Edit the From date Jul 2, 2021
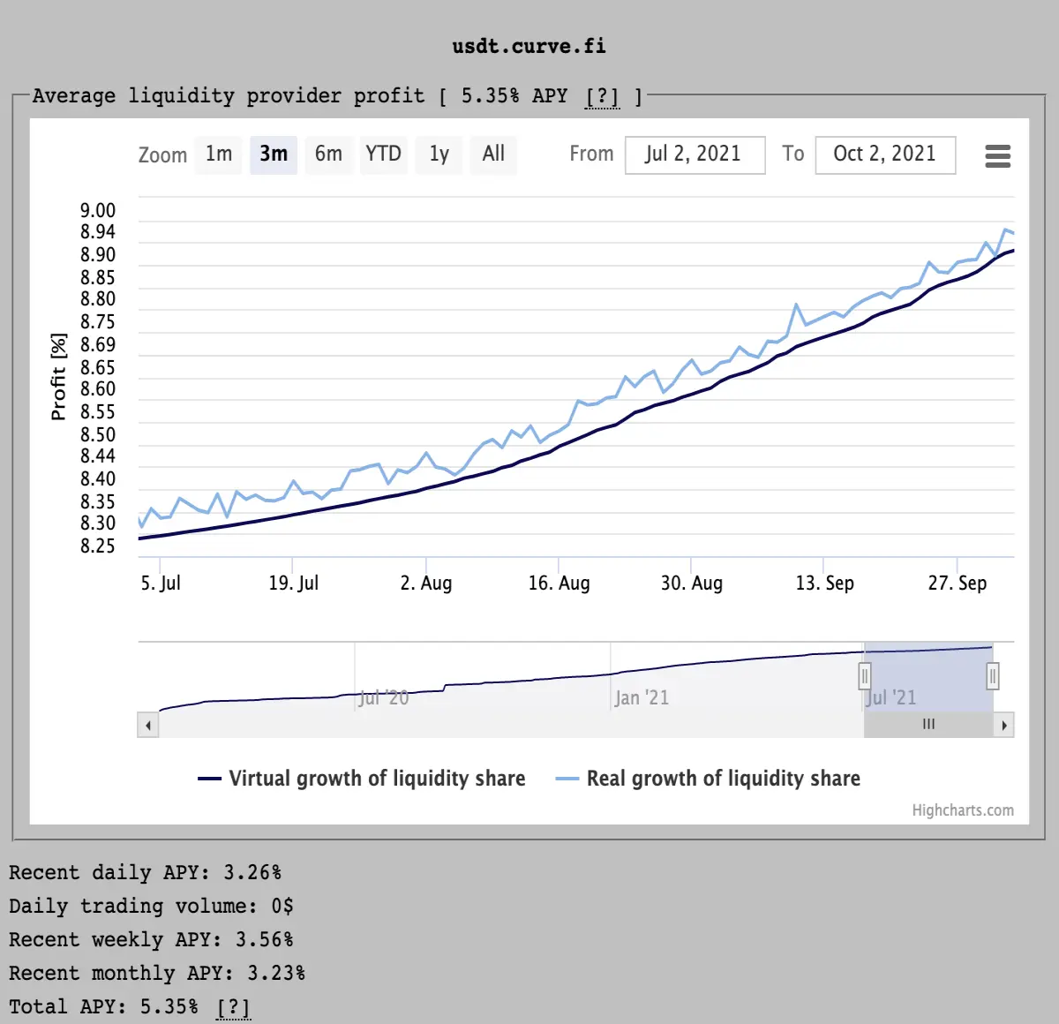Viewport: 1059px width, 1024px height. (695, 154)
